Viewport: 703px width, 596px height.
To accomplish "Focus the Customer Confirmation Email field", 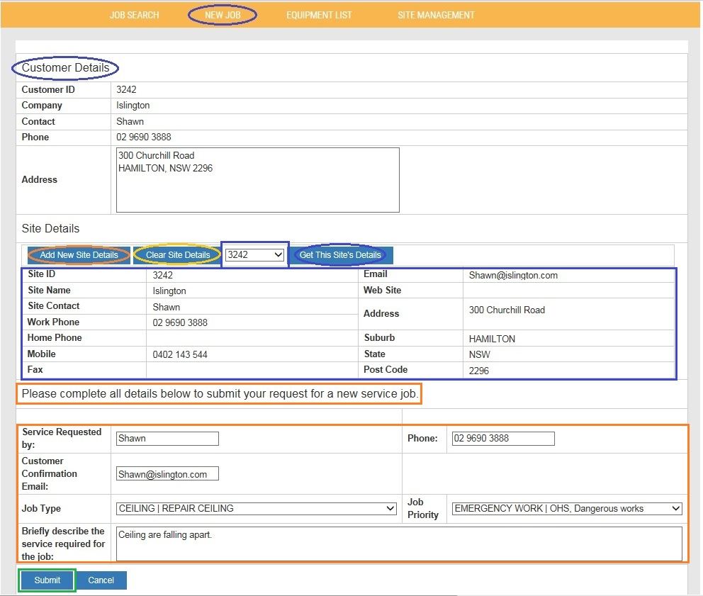I will 167,474.
